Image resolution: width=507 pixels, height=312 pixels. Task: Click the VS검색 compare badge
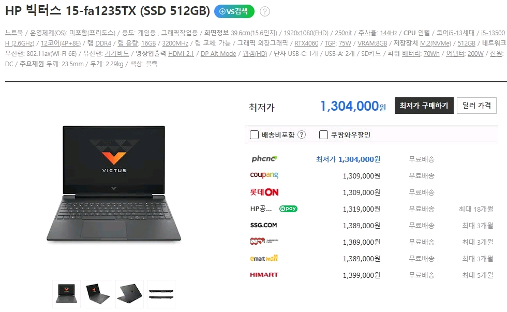(234, 11)
